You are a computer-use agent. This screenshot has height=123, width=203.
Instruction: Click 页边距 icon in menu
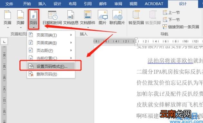pos(31,50)
